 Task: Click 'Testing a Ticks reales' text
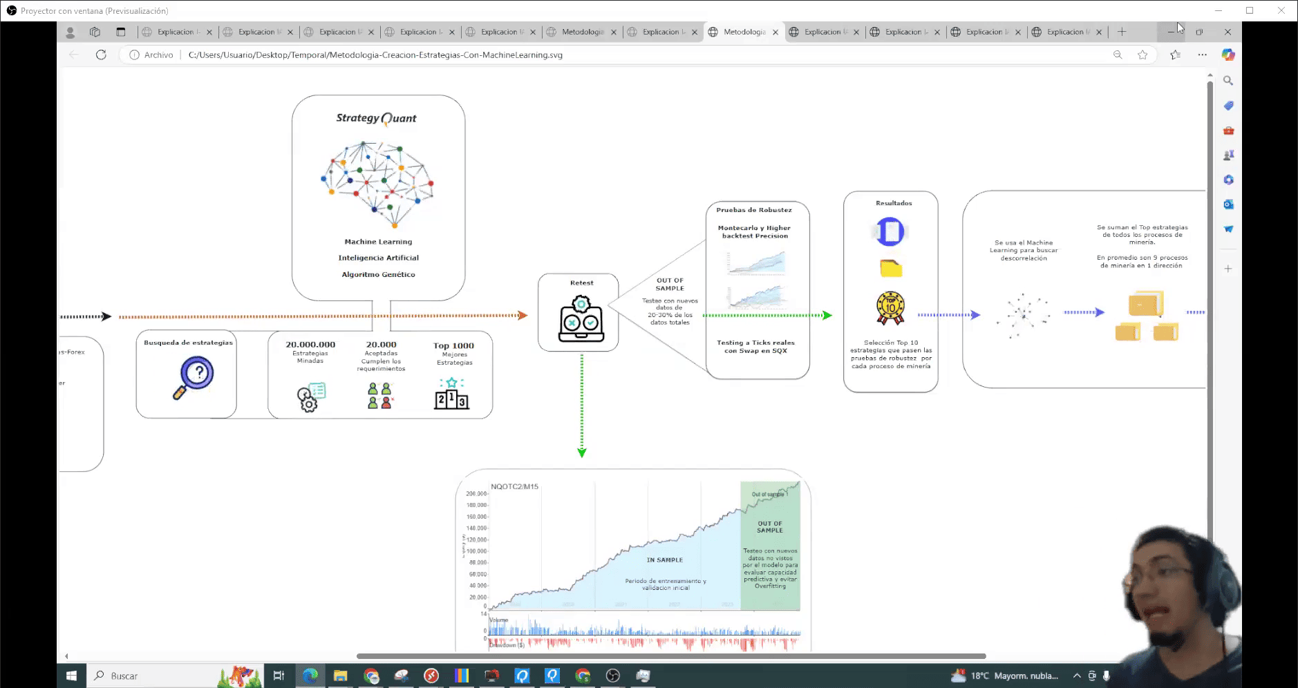(x=755, y=343)
